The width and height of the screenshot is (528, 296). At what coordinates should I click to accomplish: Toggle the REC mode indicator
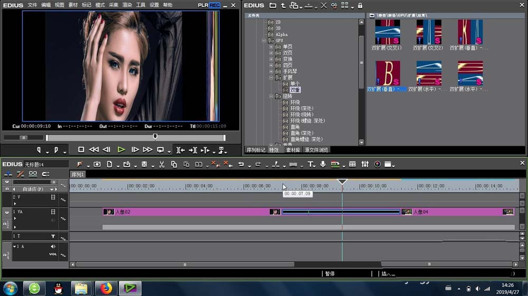214,5
